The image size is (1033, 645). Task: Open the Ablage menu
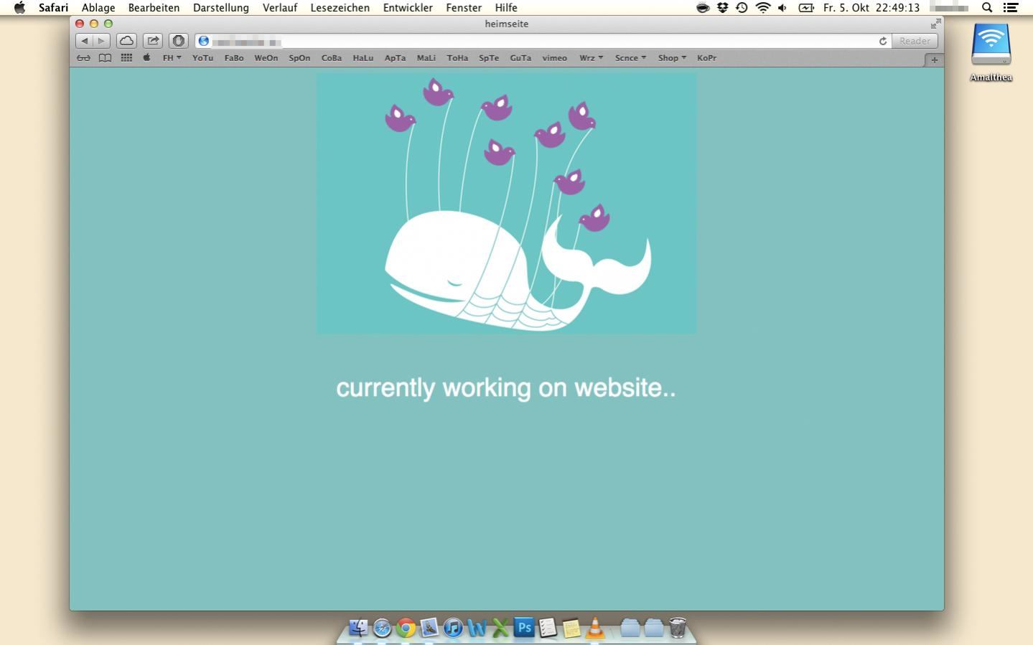click(x=98, y=8)
